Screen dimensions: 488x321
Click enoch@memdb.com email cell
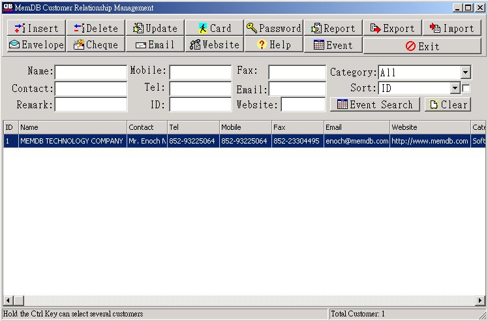coord(357,141)
